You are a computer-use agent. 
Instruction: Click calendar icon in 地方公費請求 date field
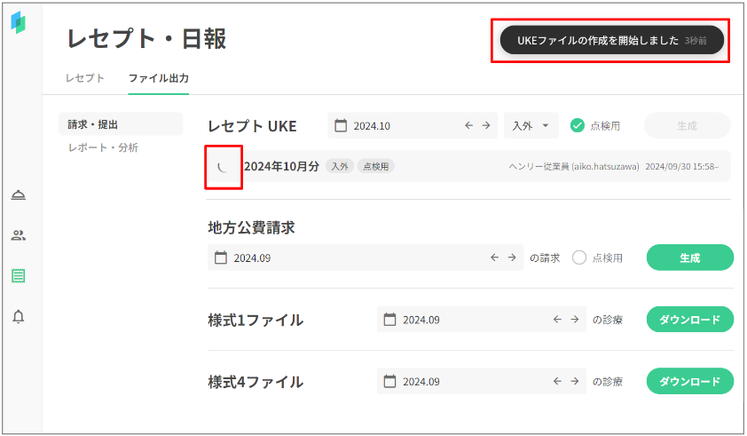tap(221, 258)
